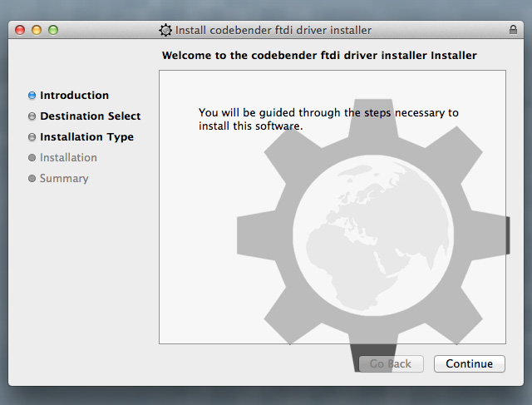This screenshot has height=405, width=532.
Task: Click the grey bullet beside Summary
Action: (x=32, y=179)
